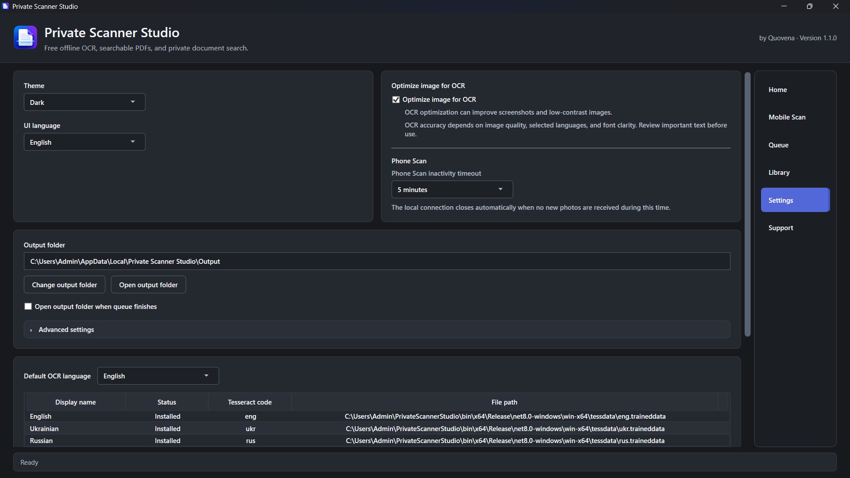Click Open output folder button

pyautogui.click(x=148, y=285)
